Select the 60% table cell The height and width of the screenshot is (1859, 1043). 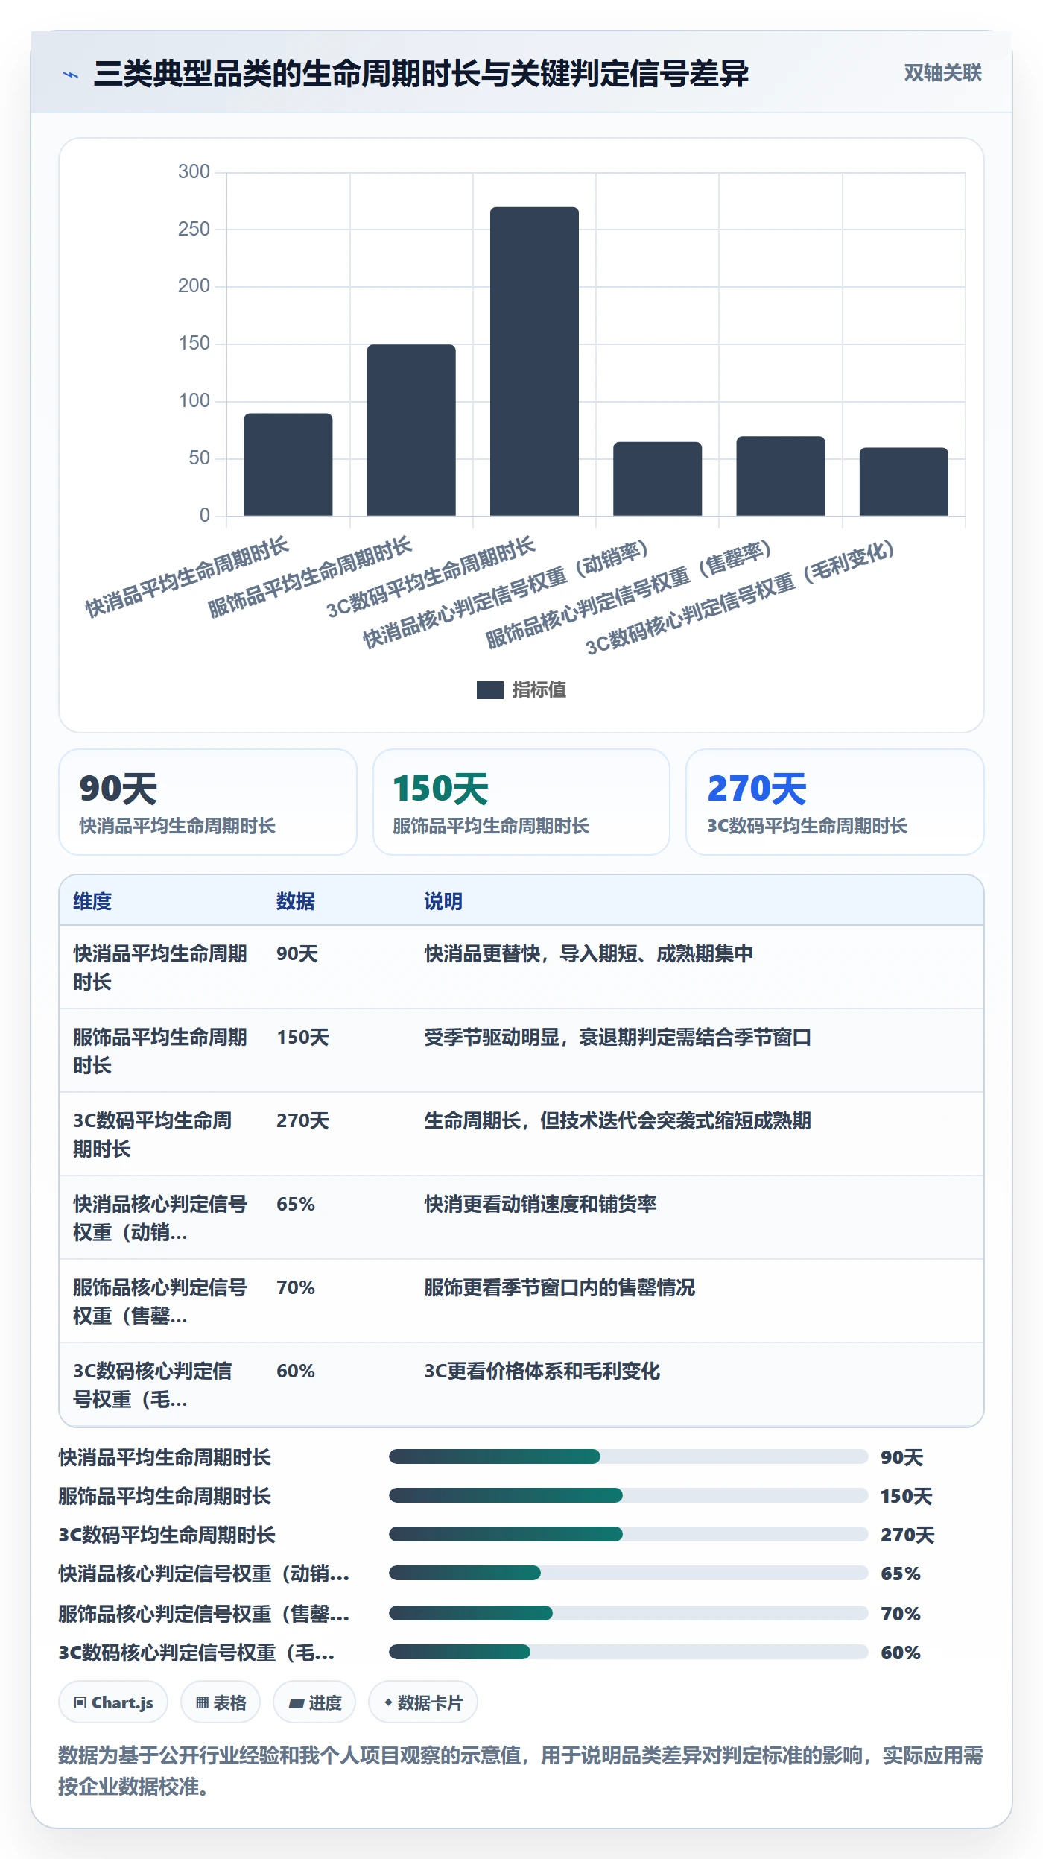(296, 1371)
